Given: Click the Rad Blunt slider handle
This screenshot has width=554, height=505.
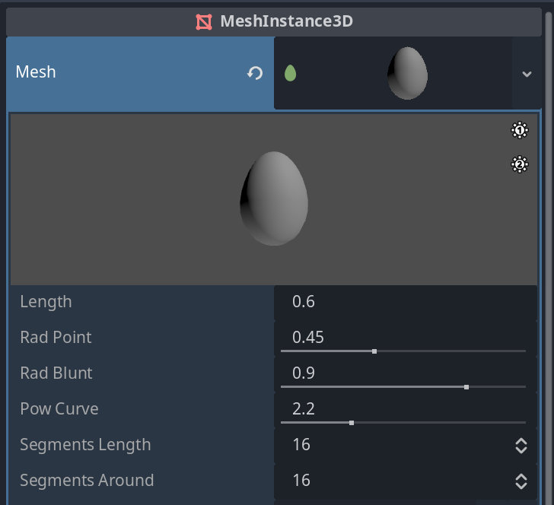Looking at the screenshot, I should pos(466,387).
